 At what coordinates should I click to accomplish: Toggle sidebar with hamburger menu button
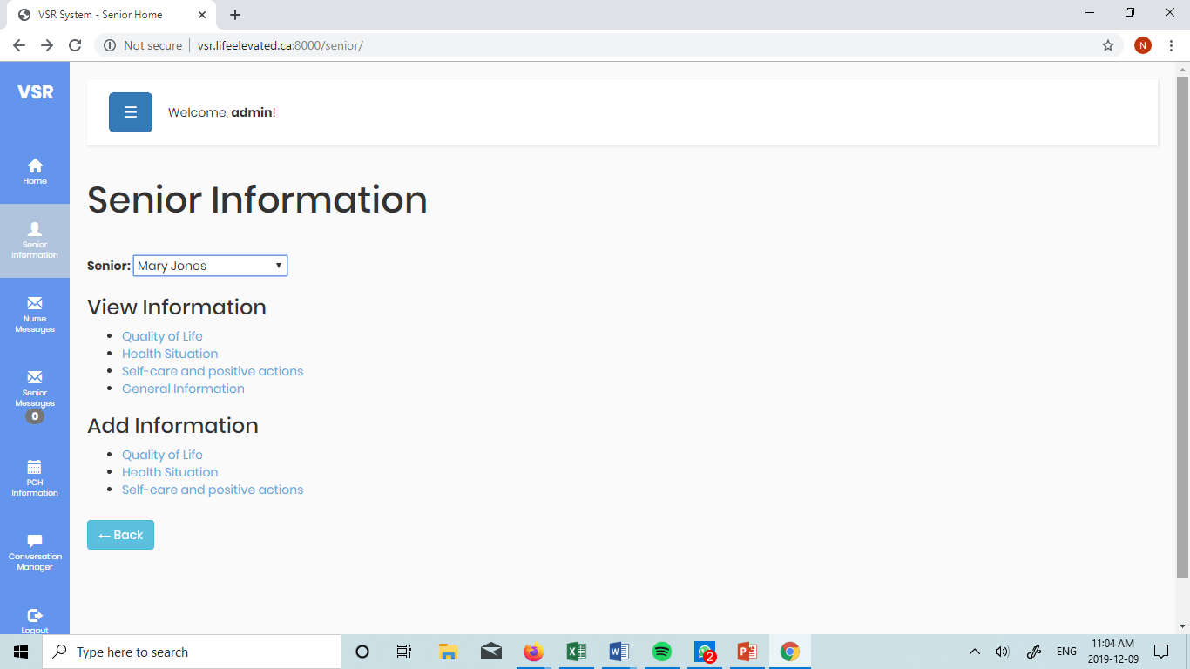point(131,112)
